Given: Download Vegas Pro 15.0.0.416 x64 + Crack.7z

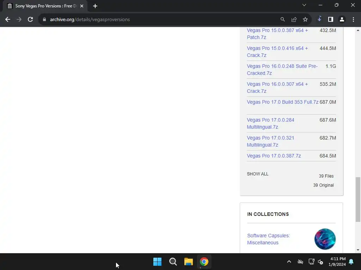Looking at the screenshot, I should coord(277,52).
